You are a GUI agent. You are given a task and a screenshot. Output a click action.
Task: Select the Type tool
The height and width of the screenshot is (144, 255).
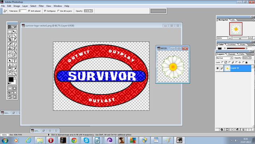[x=14, y=61]
